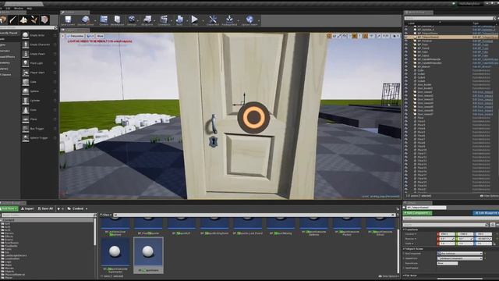Open the Help menu
The image size is (499, 281).
30,9
